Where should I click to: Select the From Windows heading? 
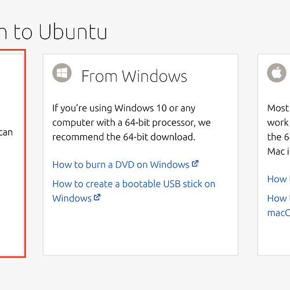[x=134, y=76]
